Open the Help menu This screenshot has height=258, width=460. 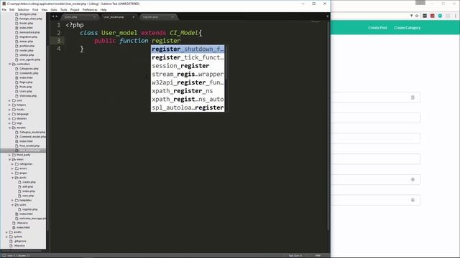pos(103,9)
